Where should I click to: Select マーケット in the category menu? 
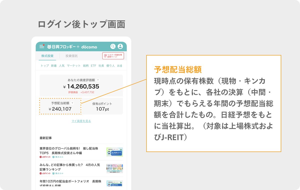tap(74, 66)
